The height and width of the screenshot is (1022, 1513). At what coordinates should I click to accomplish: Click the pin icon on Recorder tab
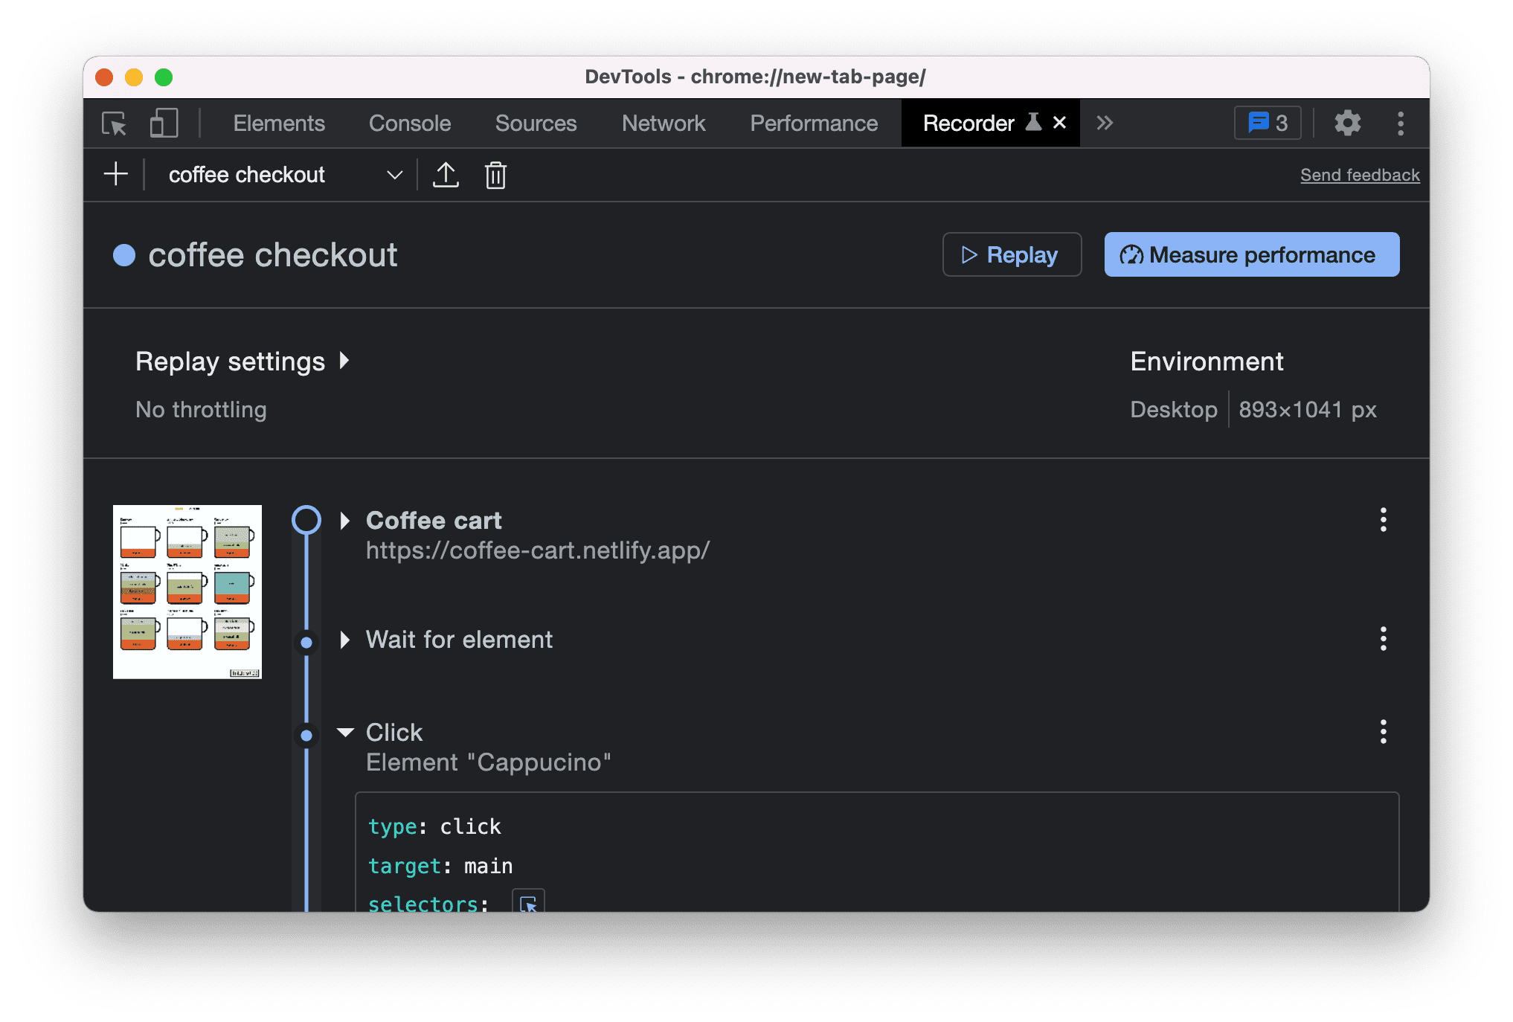click(1029, 123)
